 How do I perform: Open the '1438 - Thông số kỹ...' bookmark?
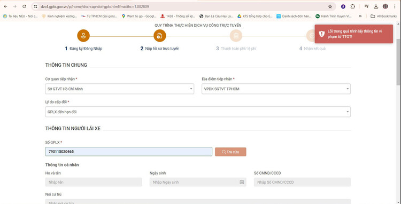tap(178, 16)
